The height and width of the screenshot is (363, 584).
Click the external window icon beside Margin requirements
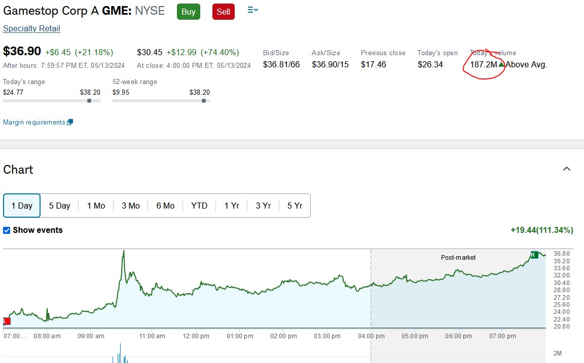[70, 122]
